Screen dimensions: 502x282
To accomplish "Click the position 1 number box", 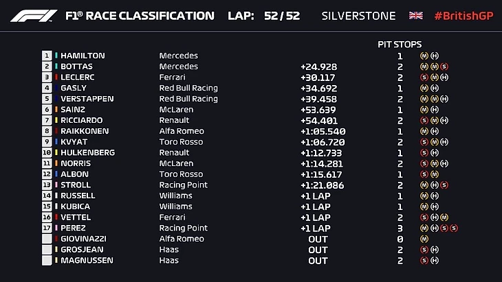I will [x=47, y=56].
